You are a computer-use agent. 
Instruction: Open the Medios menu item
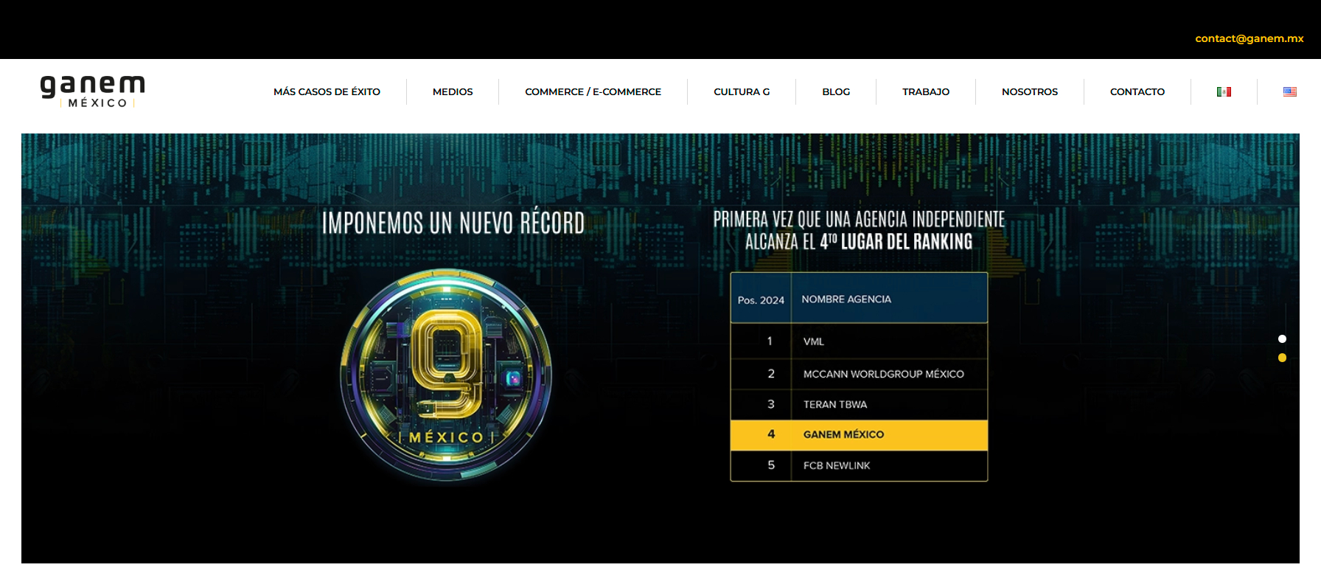453,91
